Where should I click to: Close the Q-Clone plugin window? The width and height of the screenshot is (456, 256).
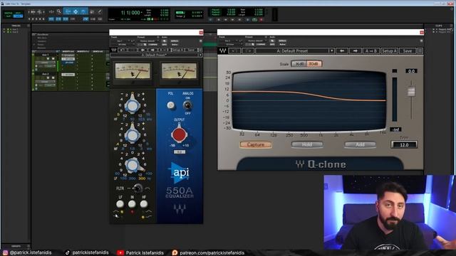tap(422, 32)
